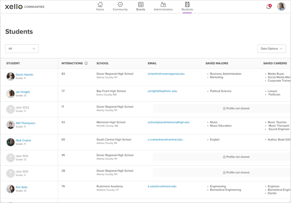This screenshot has width=291, height=203.
Task: Click Nick Craine's avatar thumbnail
Action: 11,142
